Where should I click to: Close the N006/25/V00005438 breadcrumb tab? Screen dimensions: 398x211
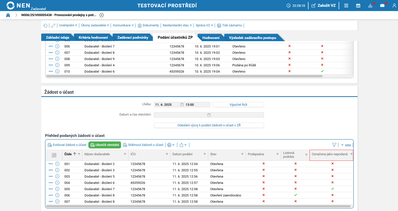102,15
